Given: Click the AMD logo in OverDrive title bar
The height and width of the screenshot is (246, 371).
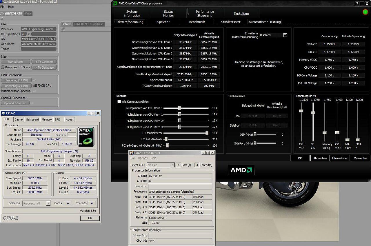Looking at the screenshot, I should coord(115,3).
